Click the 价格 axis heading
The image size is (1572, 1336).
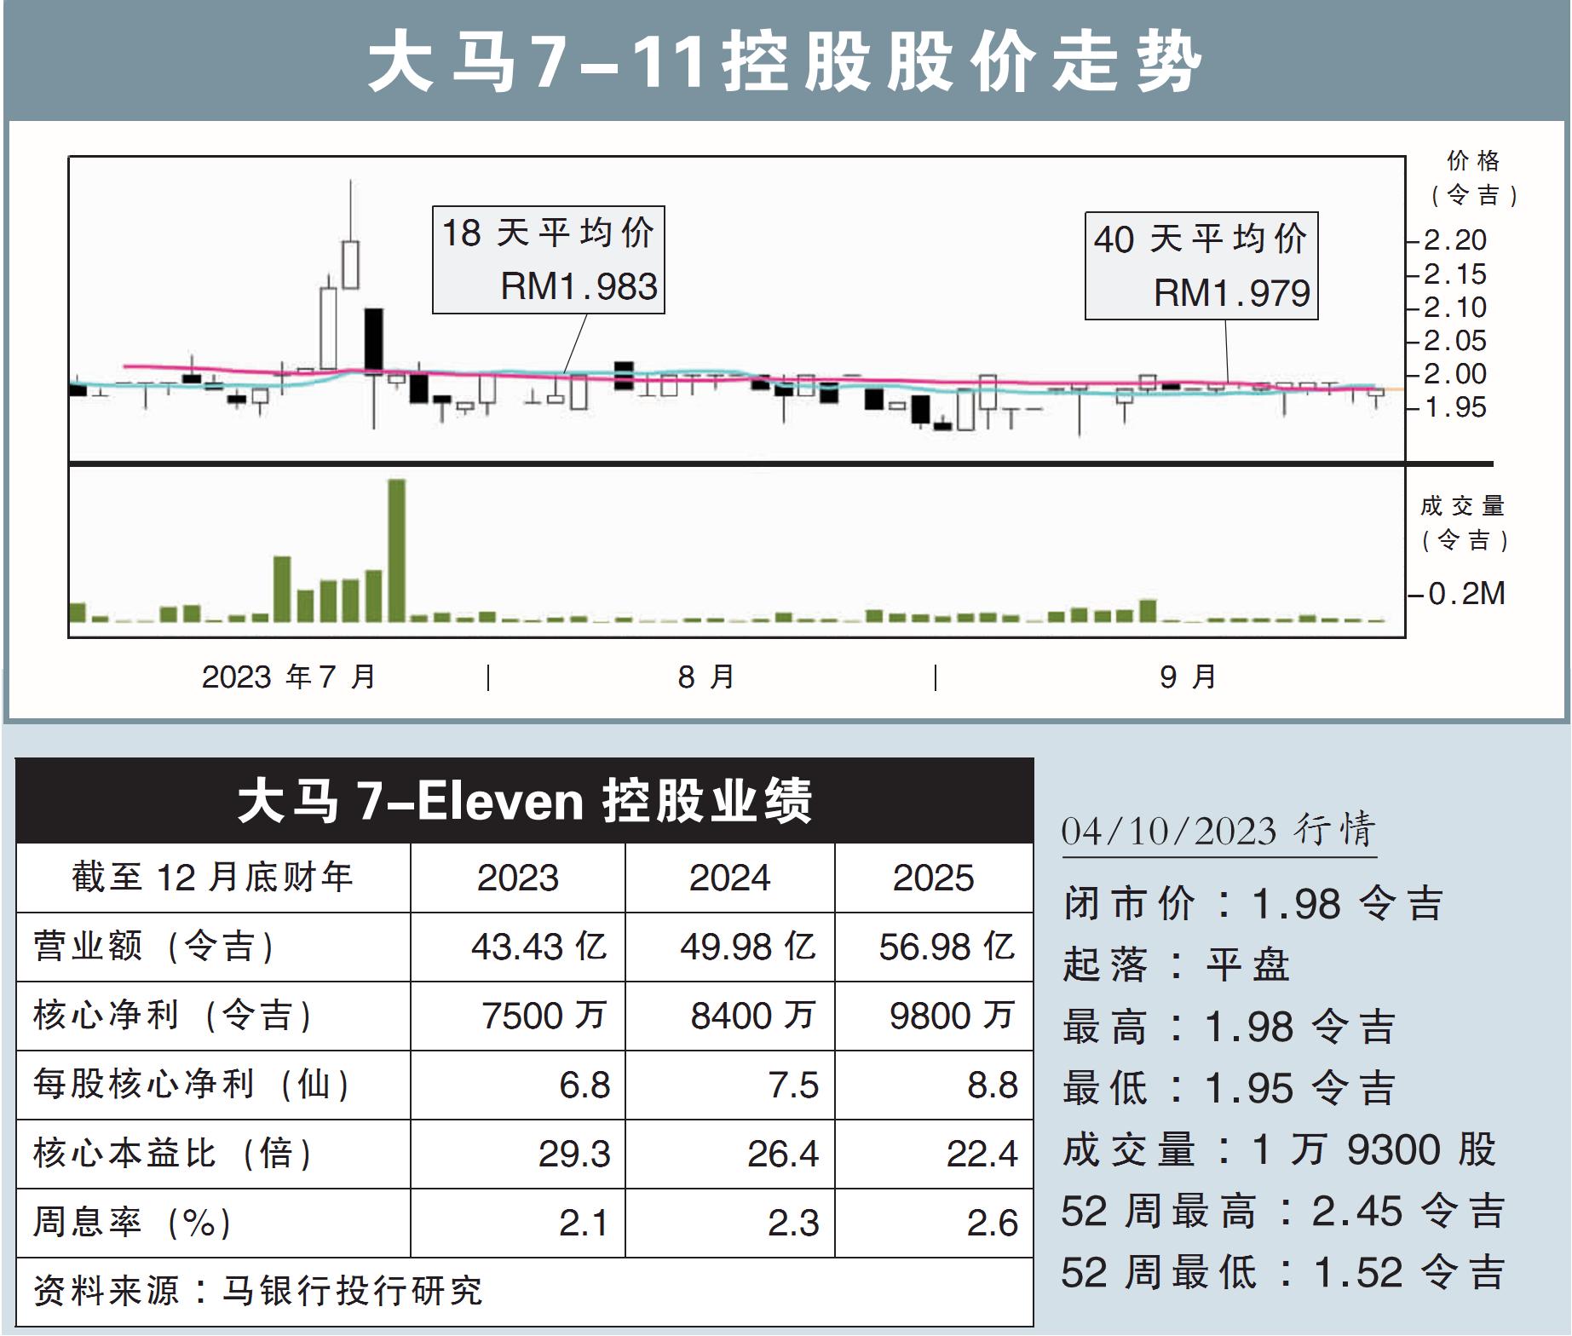click(x=1473, y=160)
